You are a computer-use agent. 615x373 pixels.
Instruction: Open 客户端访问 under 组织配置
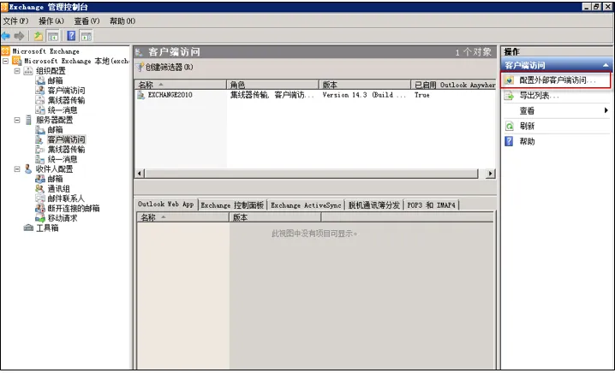66,91
